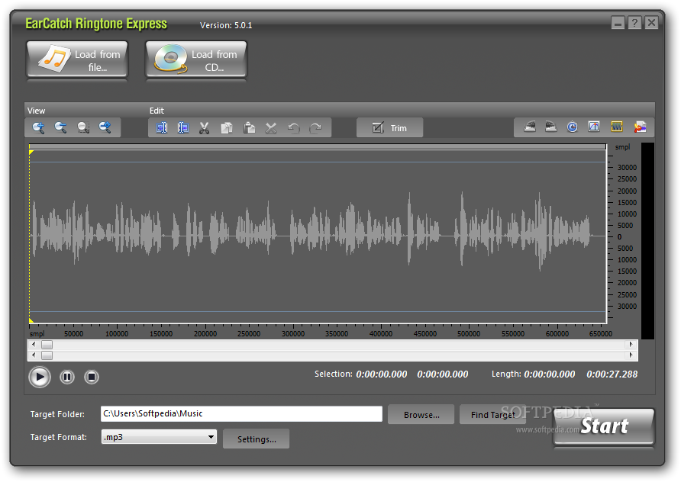Image resolution: width=681 pixels, height=482 pixels.
Task: Click the zoom full view icon
Action: point(105,127)
